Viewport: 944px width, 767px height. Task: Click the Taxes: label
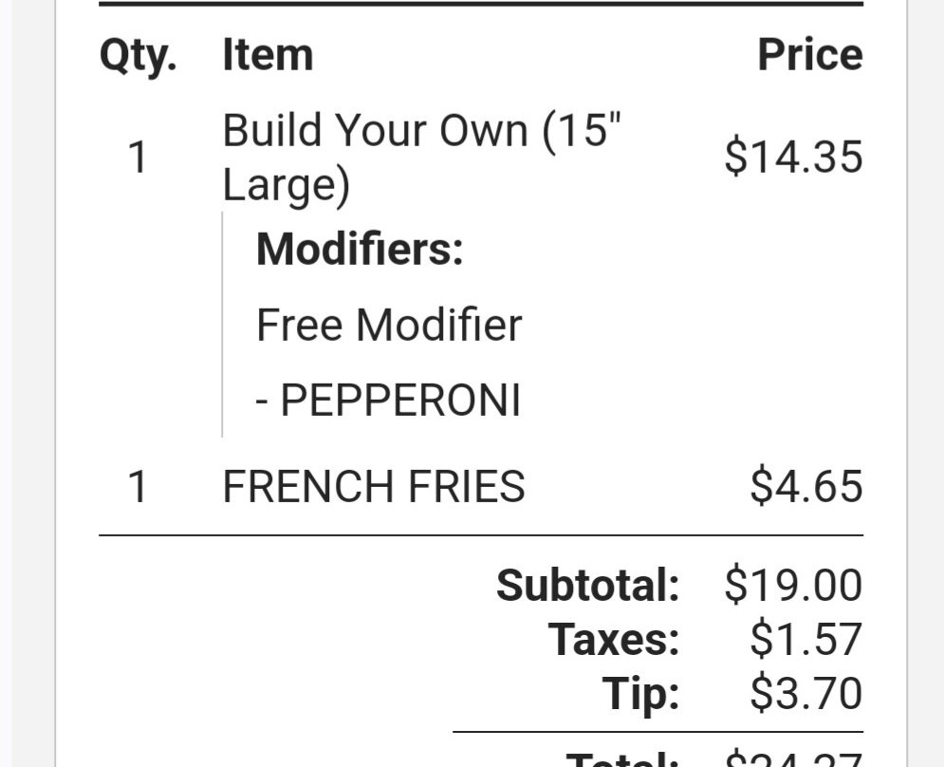614,639
